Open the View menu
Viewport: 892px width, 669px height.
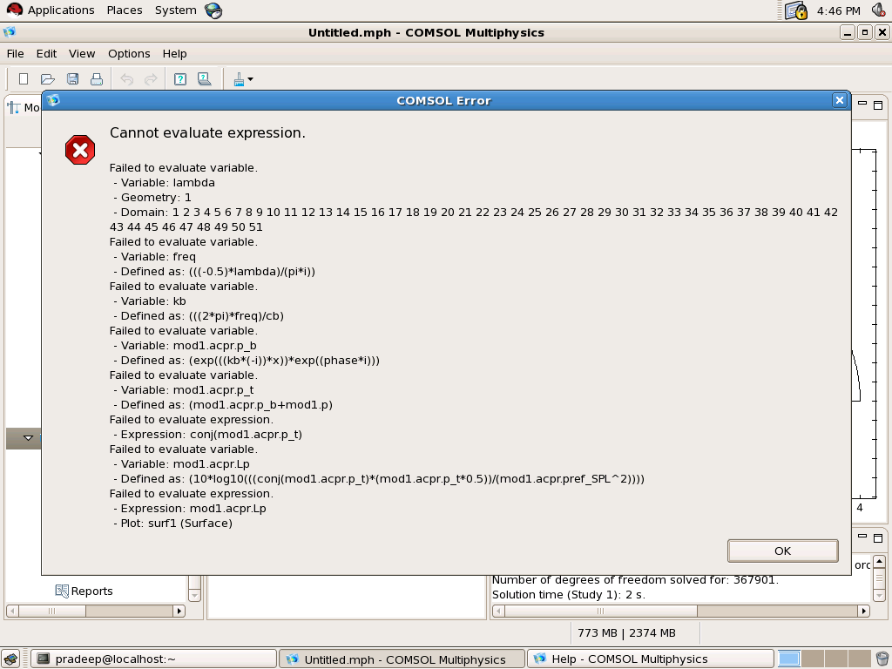click(x=82, y=53)
